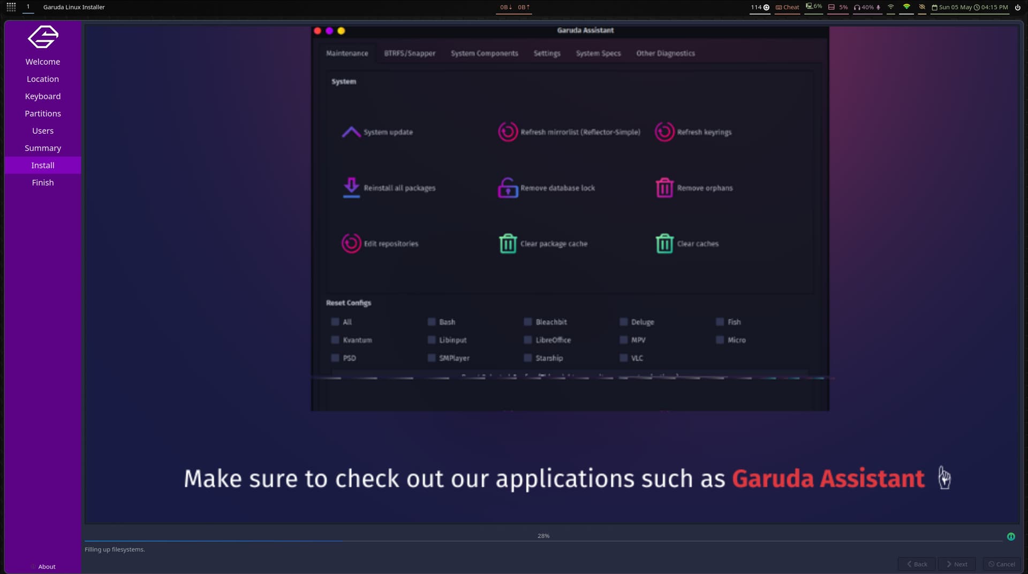Tick the SMPlayer checkbox
This screenshot has height=574, width=1028.
[432, 358]
